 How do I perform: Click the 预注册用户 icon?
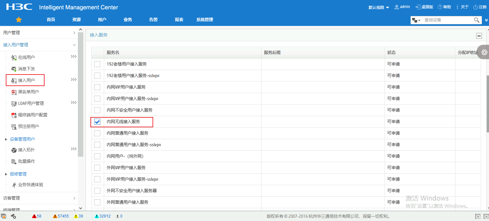point(14,127)
